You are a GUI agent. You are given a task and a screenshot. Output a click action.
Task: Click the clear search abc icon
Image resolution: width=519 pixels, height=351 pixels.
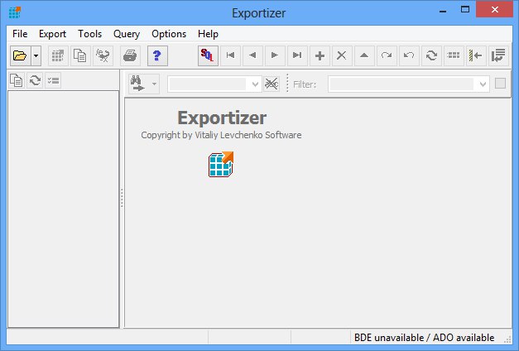[x=272, y=84]
